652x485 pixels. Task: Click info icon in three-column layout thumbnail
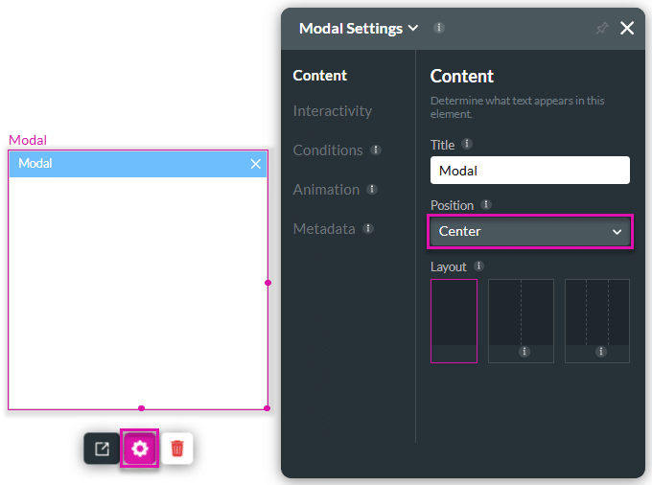(x=600, y=352)
